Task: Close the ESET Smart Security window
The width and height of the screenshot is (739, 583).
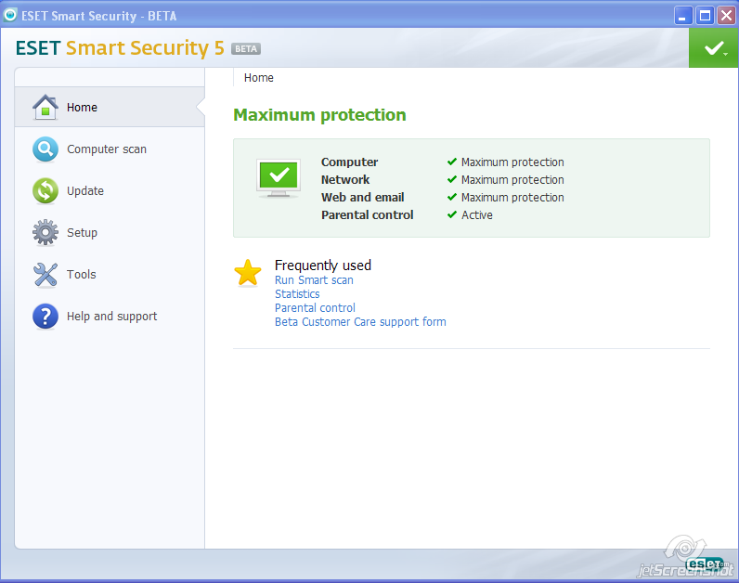Action: coord(726,16)
